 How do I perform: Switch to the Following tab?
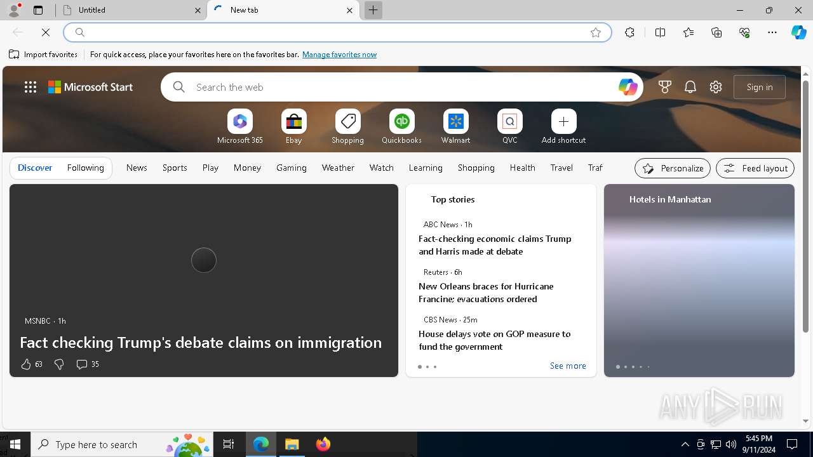86,168
